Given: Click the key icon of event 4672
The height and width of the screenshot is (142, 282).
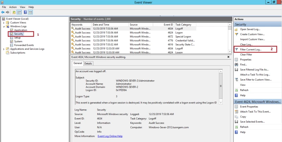Looking at the screenshot, I should (x=73, y=36).
